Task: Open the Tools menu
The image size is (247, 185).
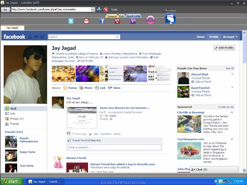Action: pos(114,9)
